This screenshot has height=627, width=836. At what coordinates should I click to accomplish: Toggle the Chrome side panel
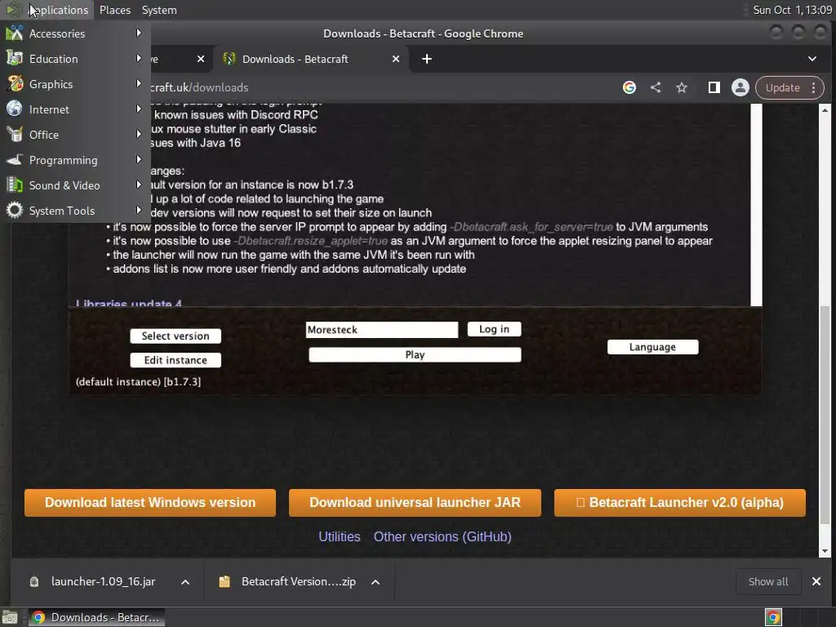714,87
